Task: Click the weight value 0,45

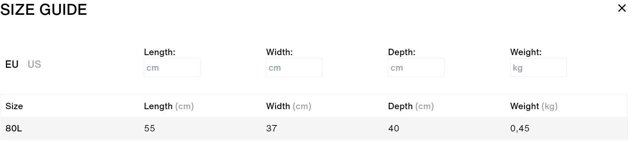Action: coord(520,128)
